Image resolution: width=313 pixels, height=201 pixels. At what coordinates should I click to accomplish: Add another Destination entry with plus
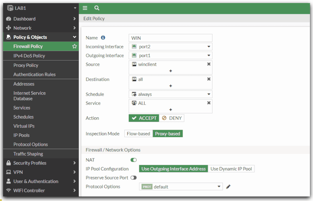click(x=170, y=86)
